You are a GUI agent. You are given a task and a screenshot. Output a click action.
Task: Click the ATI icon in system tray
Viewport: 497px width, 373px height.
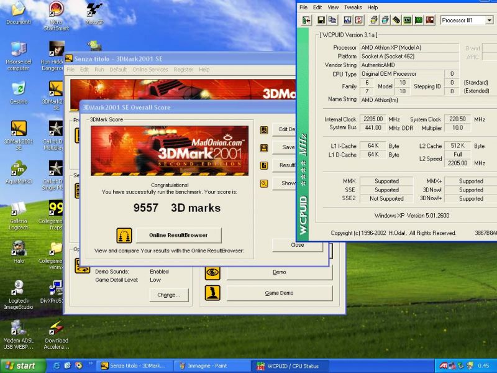[x=443, y=366]
